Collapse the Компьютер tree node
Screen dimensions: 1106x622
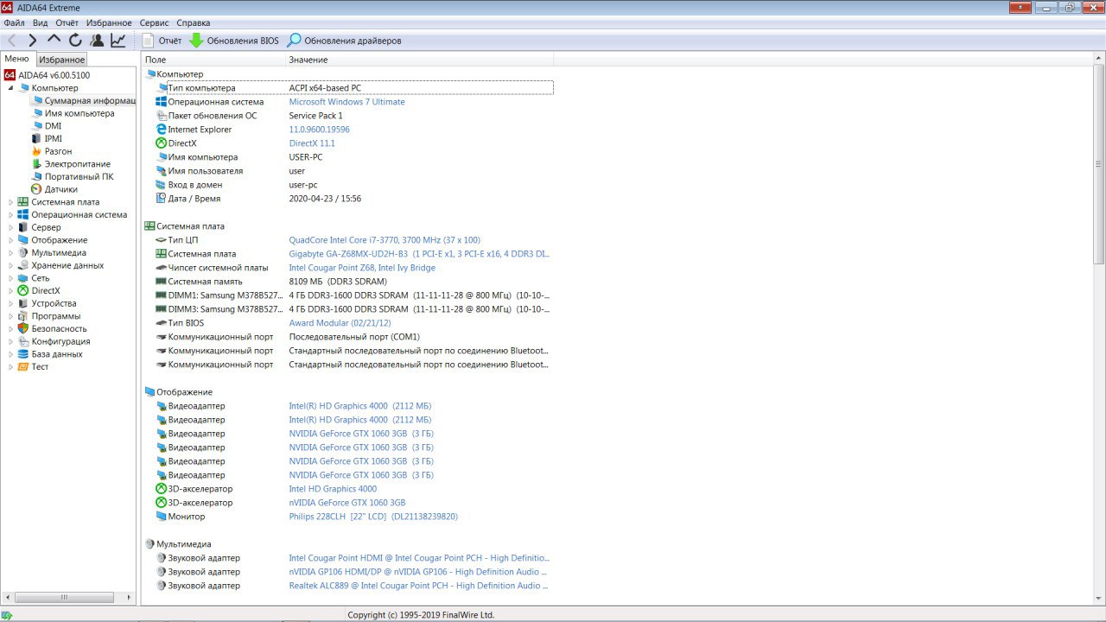tap(10, 88)
